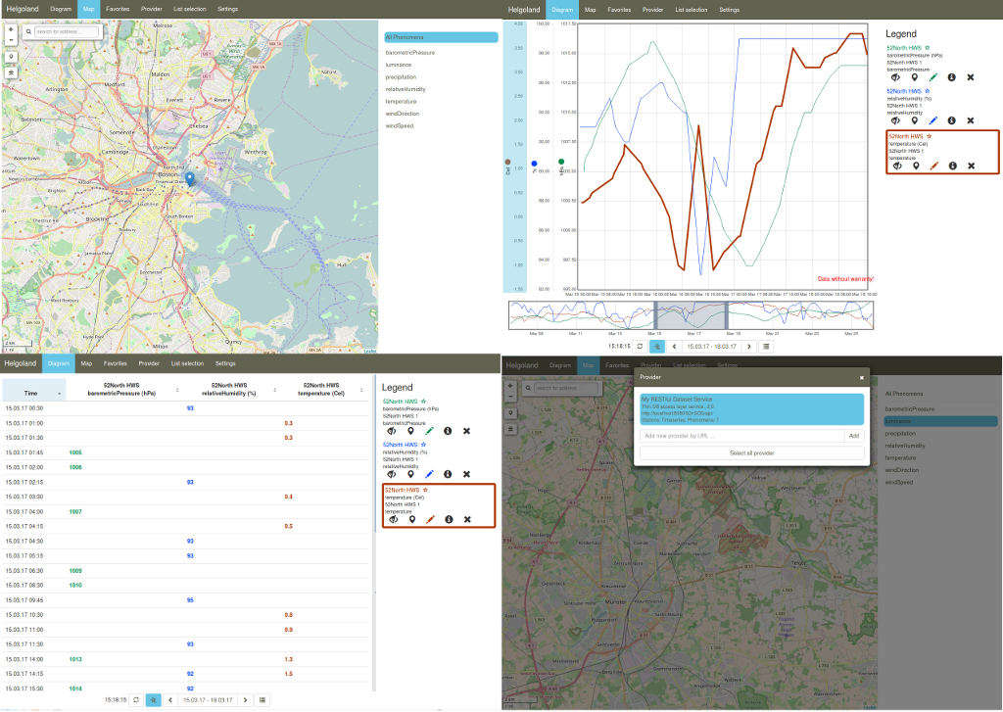The width and height of the screenshot is (1003, 712).
Task: Zoom out on the Boston map
Action: point(11,39)
